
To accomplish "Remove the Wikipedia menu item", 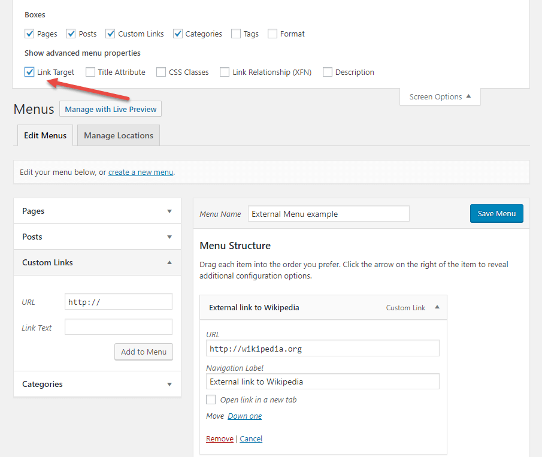I will click(219, 438).
